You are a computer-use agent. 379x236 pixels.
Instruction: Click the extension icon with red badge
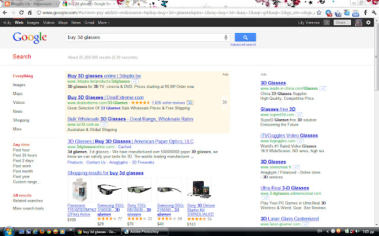tap(329, 13)
